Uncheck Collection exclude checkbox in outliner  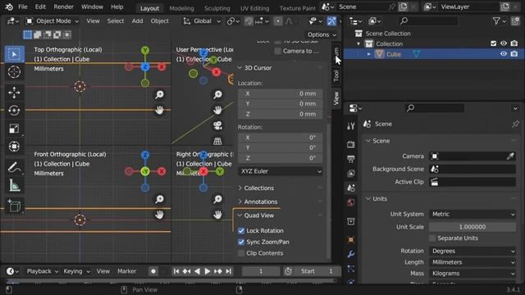pos(493,43)
